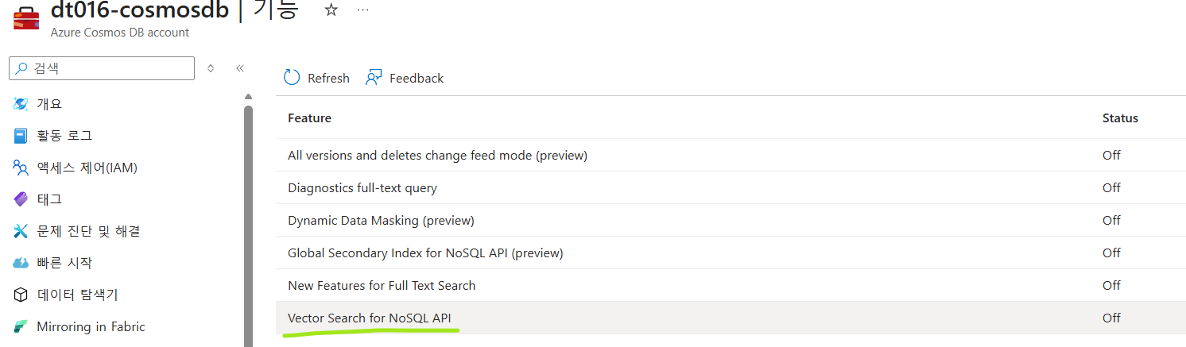Click the 문제 진단 및 해결 wrench icon
Viewport: 1186px width, 347px height.
click(x=21, y=231)
